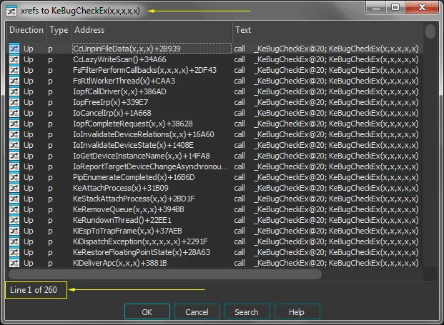Click the call text in the KiDeliverApc row
Viewport: 444px width, 325px height.
click(x=240, y=263)
